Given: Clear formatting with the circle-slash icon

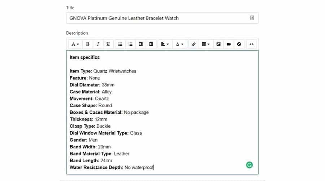Looking at the screenshot, I should (239, 44).
